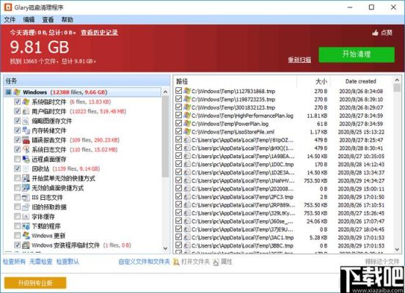Click the 无需检查 link
The image size is (405, 293).
41,262
